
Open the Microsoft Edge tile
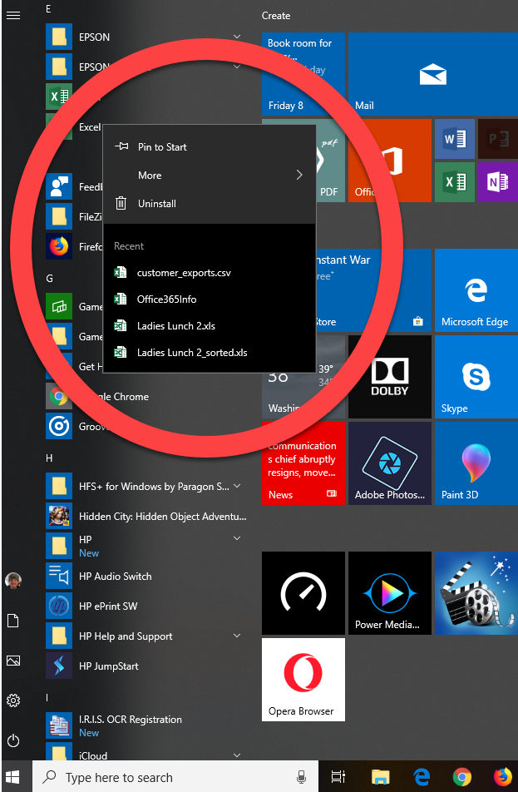476,290
